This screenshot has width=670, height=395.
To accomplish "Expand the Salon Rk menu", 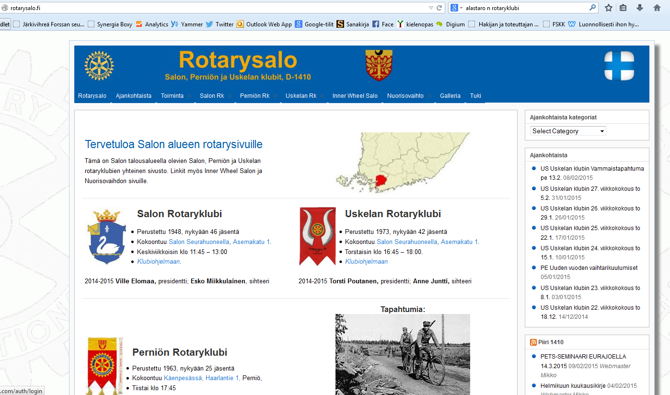I will [216, 96].
